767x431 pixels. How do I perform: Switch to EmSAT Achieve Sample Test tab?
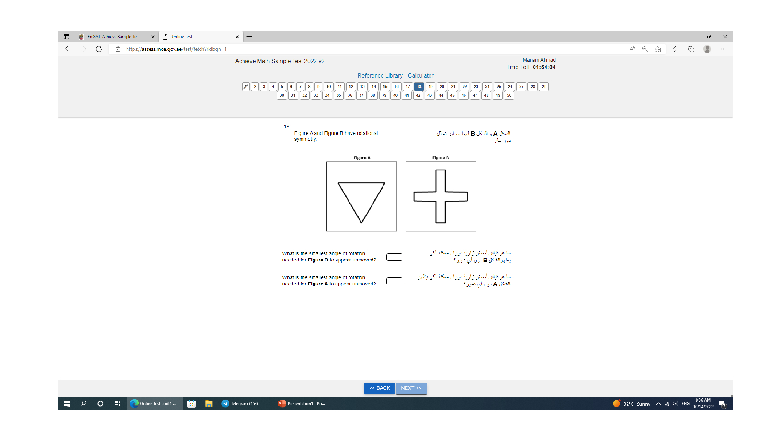pyautogui.click(x=114, y=37)
